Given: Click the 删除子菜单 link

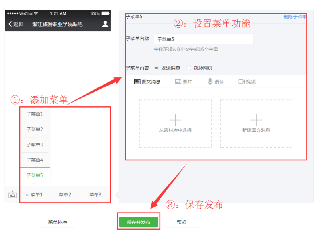Looking at the screenshot, I should [x=295, y=17].
